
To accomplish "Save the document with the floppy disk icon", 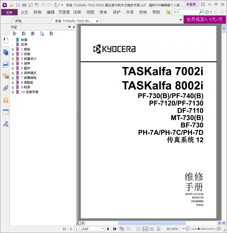I will pyautogui.click(x=18, y=5).
